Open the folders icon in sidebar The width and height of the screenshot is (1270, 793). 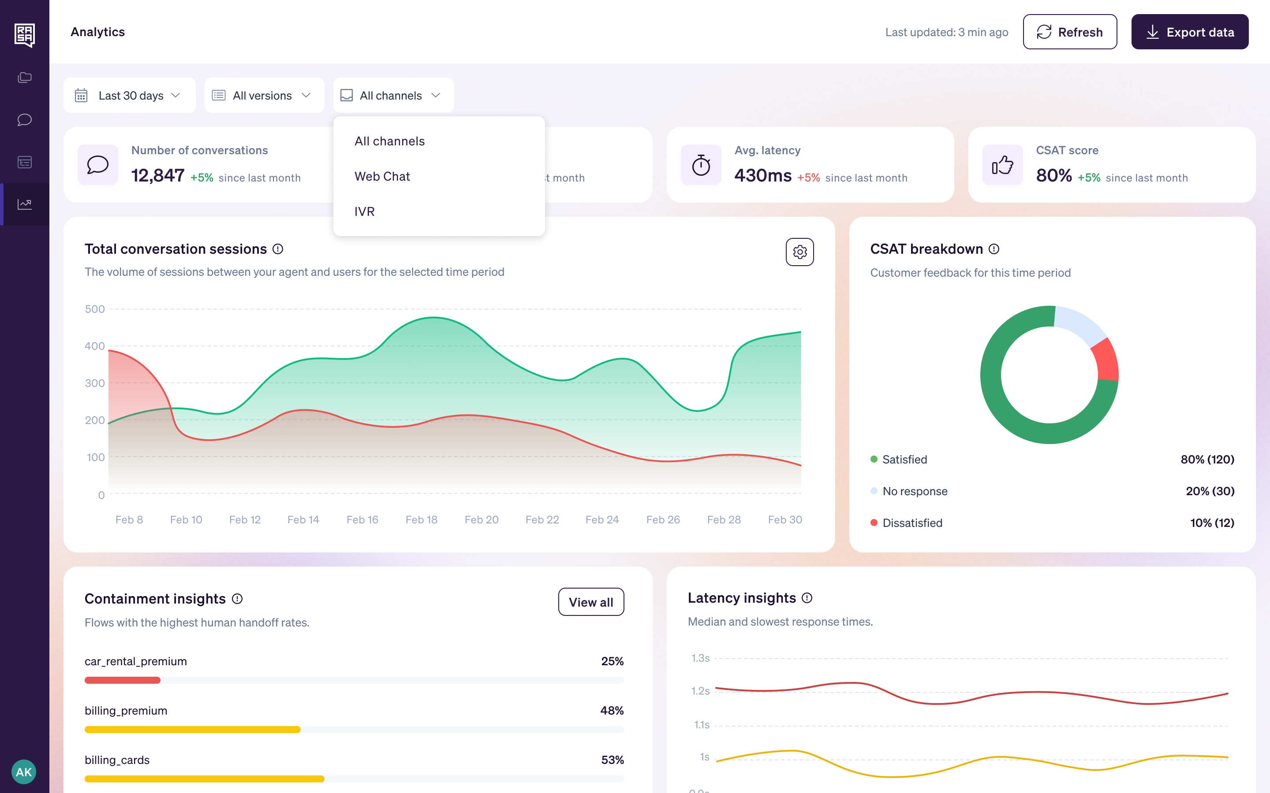click(25, 78)
